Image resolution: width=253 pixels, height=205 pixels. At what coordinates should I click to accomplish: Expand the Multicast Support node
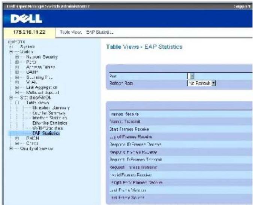tap(17, 92)
